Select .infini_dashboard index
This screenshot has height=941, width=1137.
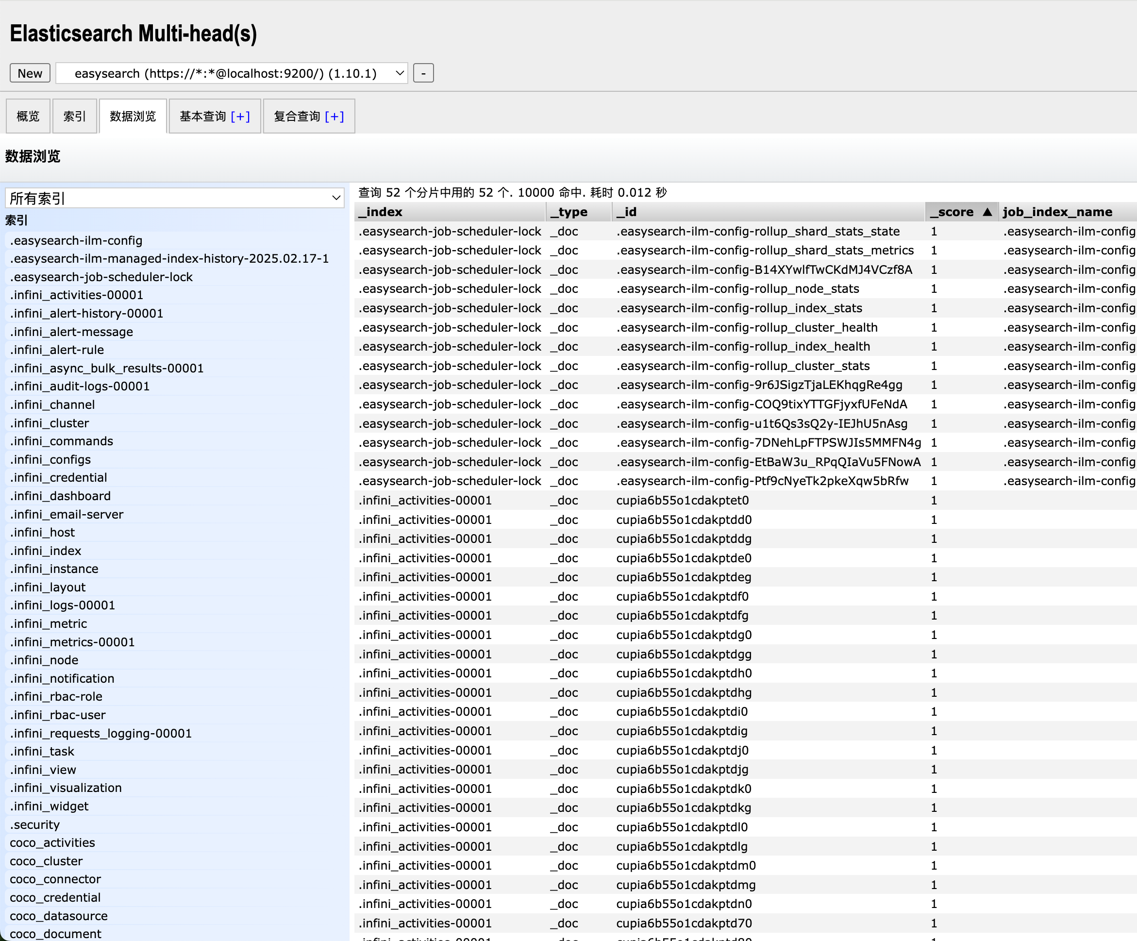(x=174, y=496)
